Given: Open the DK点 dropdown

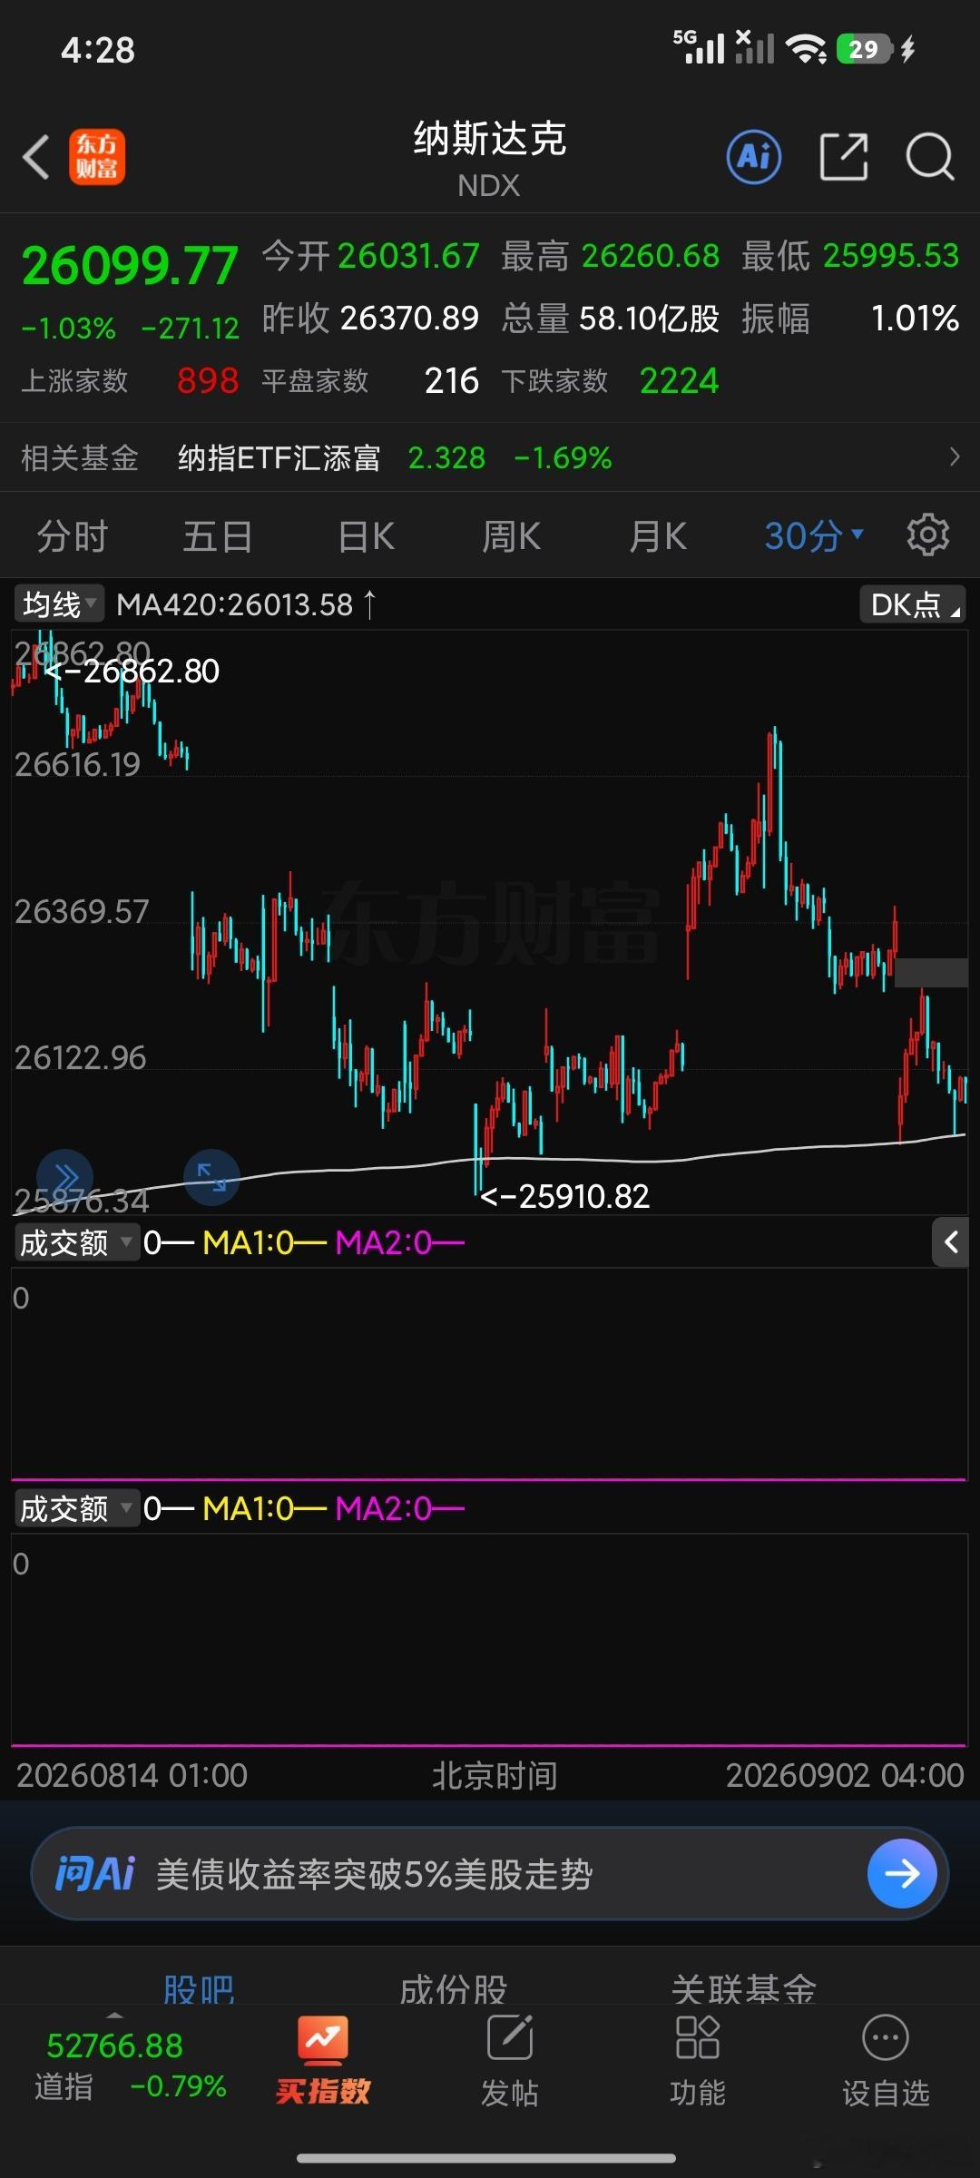Looking at the screenshot, I should pyautogui.click(x=913, y=604).
